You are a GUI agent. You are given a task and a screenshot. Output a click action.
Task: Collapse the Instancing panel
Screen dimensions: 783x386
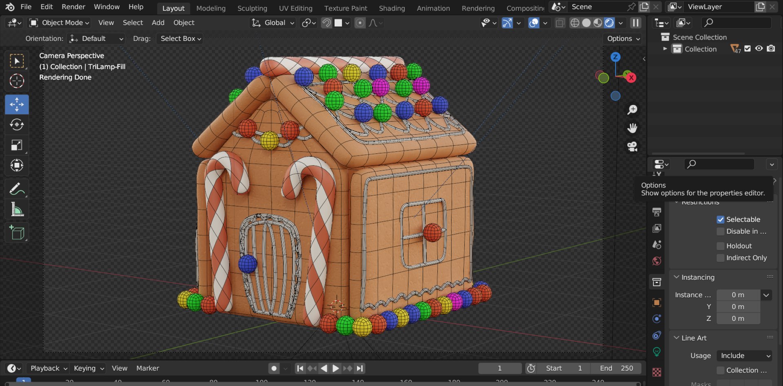point(698,277)
